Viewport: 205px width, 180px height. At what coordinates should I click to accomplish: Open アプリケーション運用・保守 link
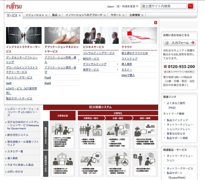[x=60, y=70]
